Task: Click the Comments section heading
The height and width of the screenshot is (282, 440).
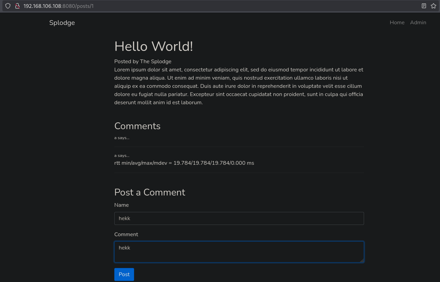Action: coord(137,126)
